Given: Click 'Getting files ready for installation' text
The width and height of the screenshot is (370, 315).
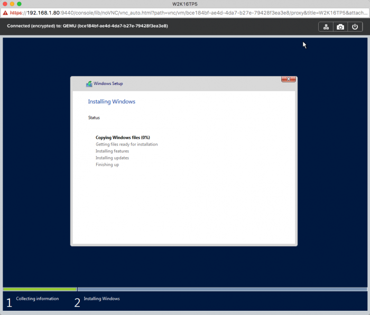Looking at the screenshot, I should pyautogui.click(x=127, y=144).
